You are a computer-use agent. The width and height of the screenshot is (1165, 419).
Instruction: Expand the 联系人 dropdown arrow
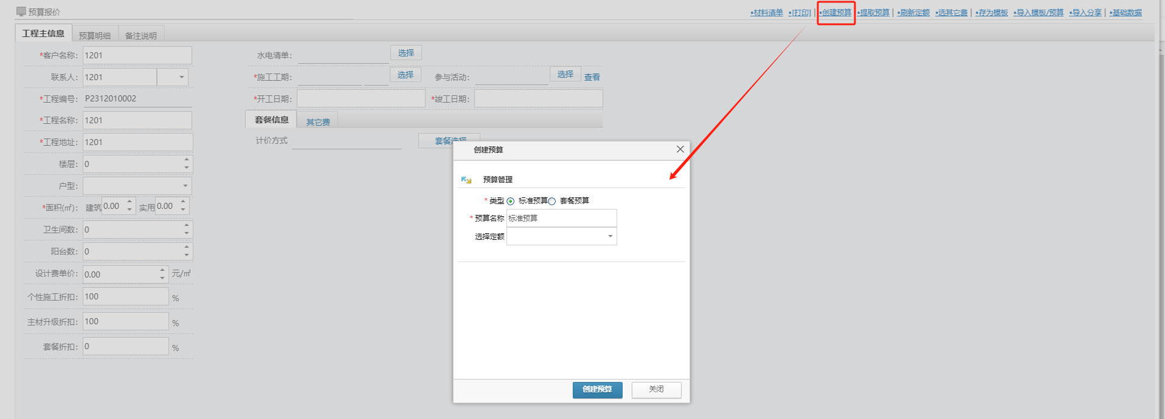coord(181,77)
